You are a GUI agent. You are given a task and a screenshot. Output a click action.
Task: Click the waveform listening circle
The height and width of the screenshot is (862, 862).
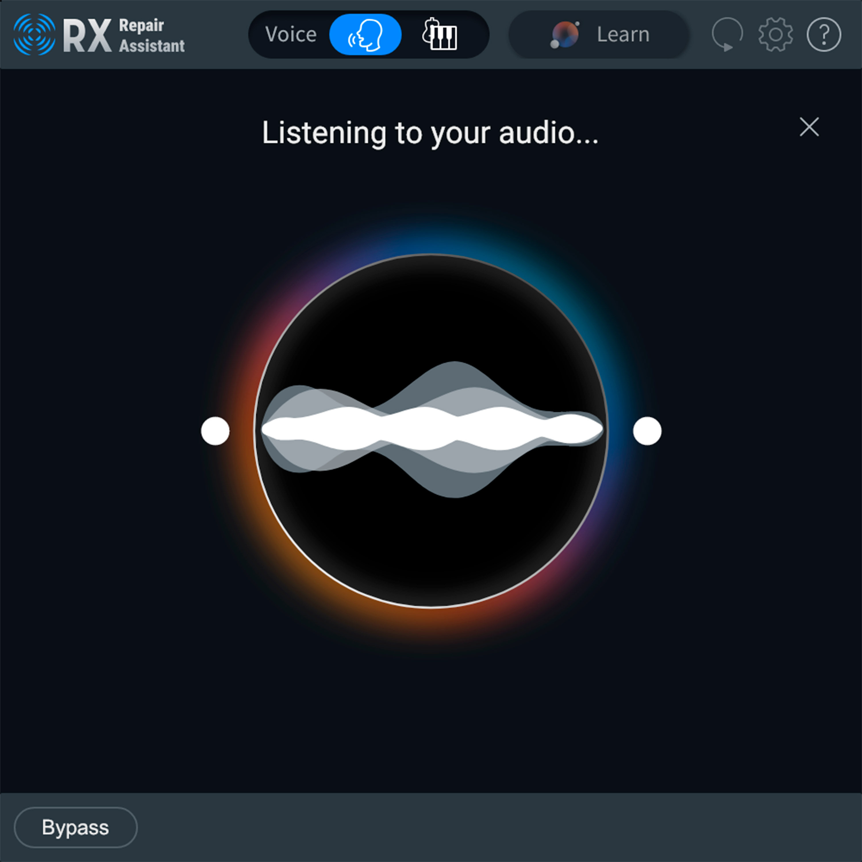(x=431, y=431)
